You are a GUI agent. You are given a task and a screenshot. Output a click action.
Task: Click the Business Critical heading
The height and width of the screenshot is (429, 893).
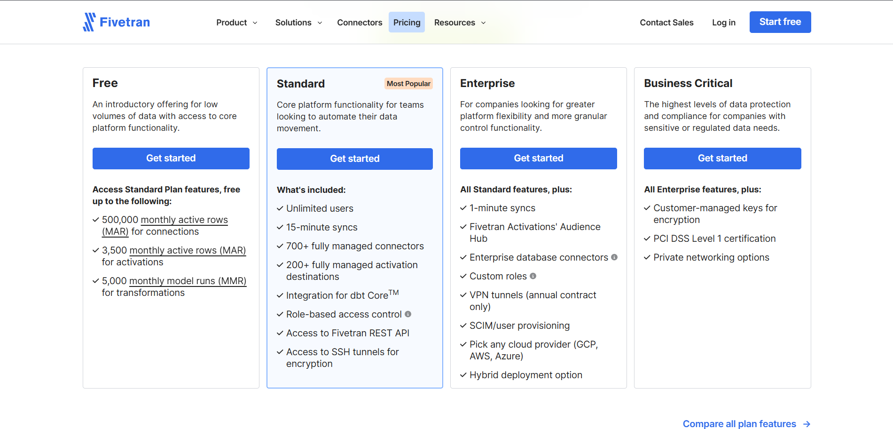pos(688,83)
